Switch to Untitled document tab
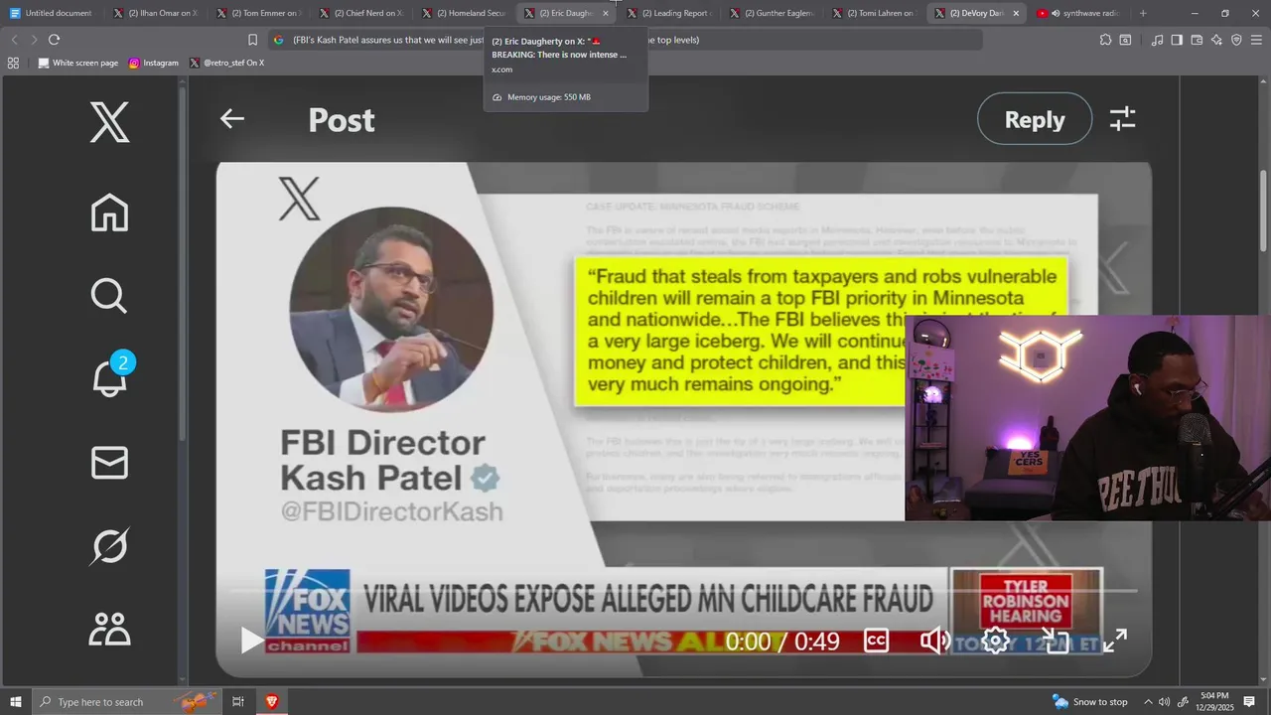The image size is (1271, 715). point(51,13)
